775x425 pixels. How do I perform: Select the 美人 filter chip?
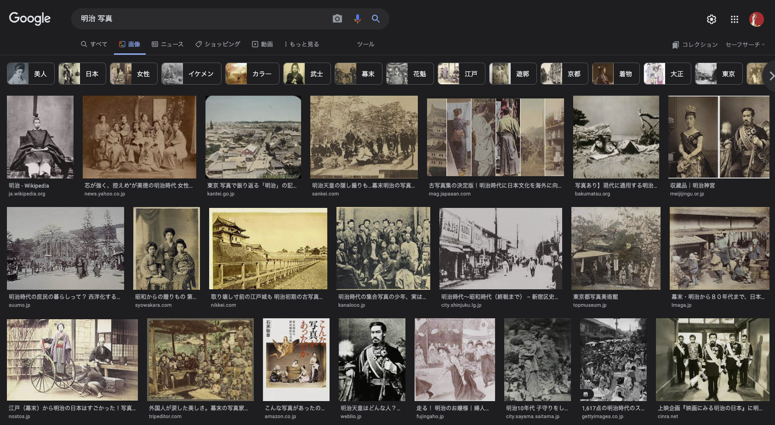[x=31, y=74]
